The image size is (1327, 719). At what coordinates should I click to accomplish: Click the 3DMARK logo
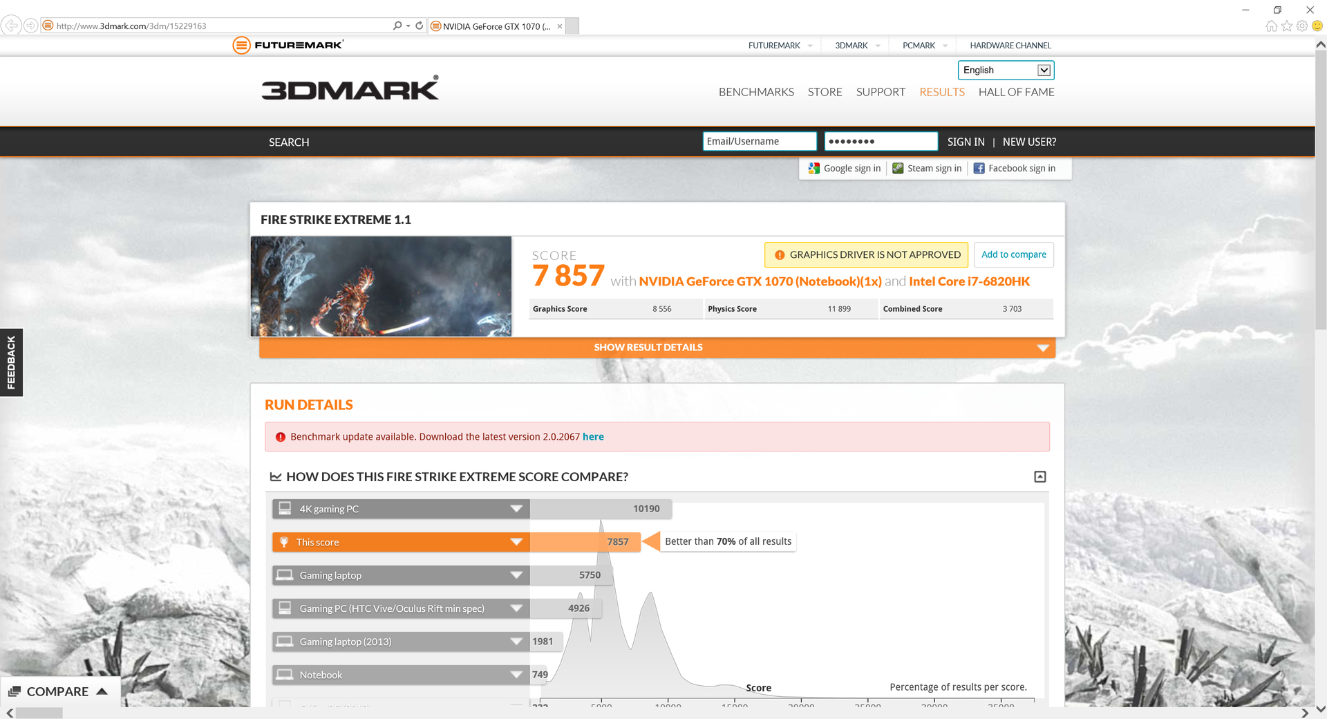click(x=350, y=88)
